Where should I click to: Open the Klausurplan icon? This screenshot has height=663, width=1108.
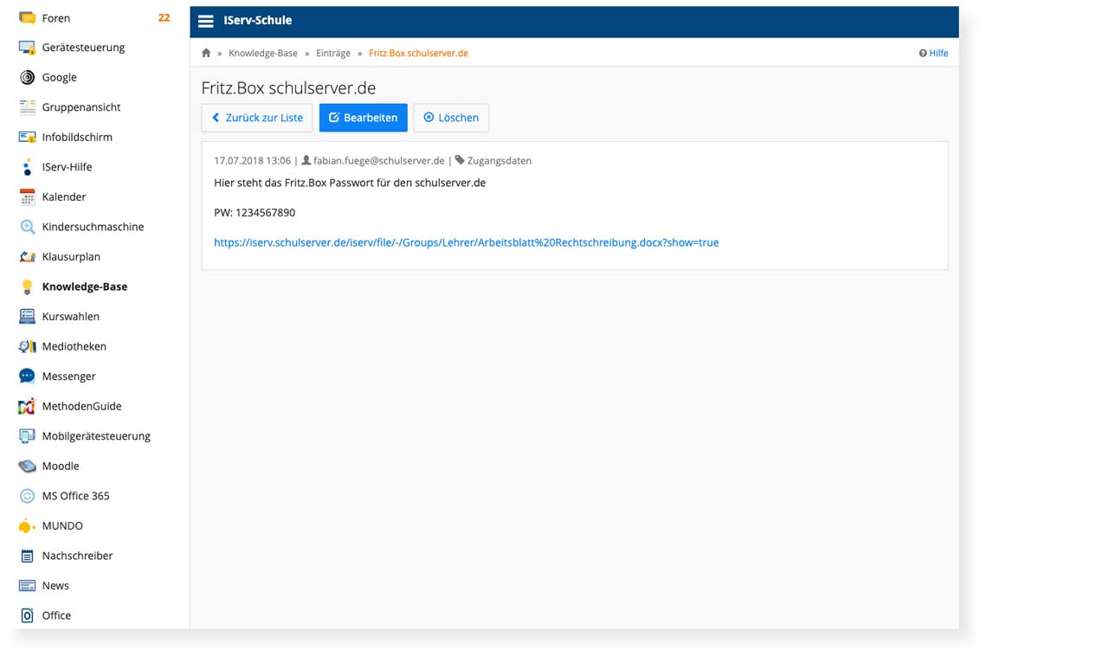click(27, 257)
